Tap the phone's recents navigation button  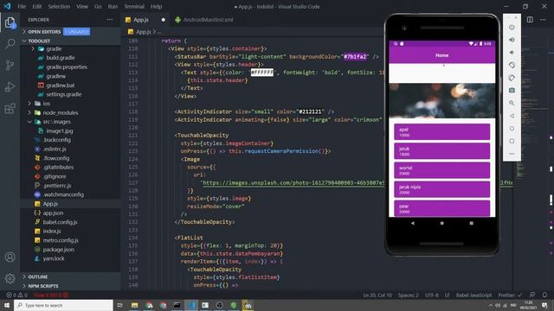pos(471,223)
